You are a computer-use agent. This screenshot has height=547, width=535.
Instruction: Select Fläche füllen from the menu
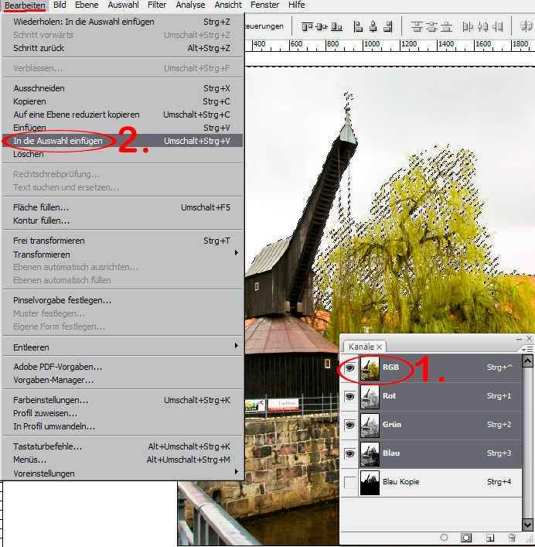pos(41,207)
